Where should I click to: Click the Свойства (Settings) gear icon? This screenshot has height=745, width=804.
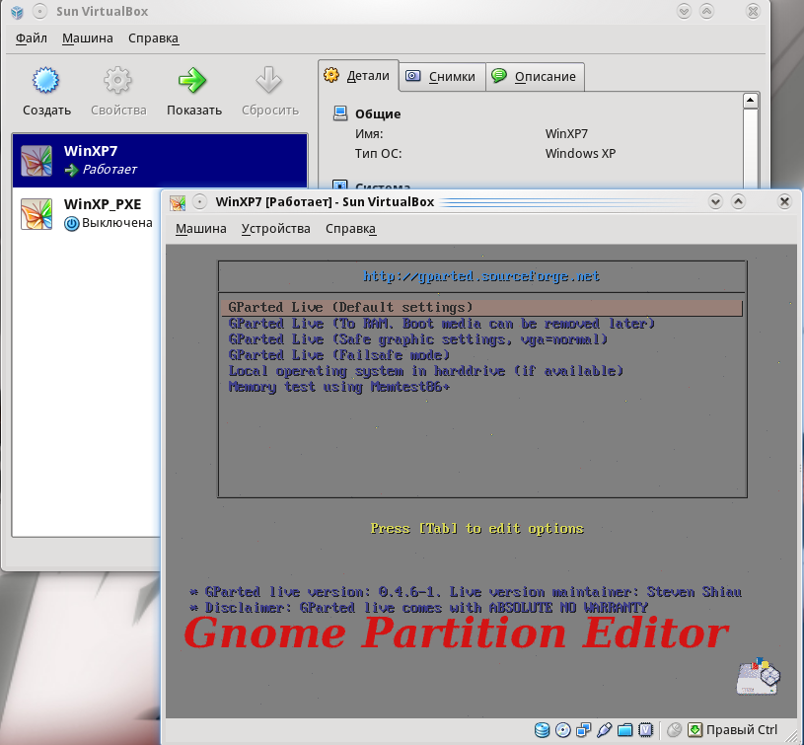[118, 80]
